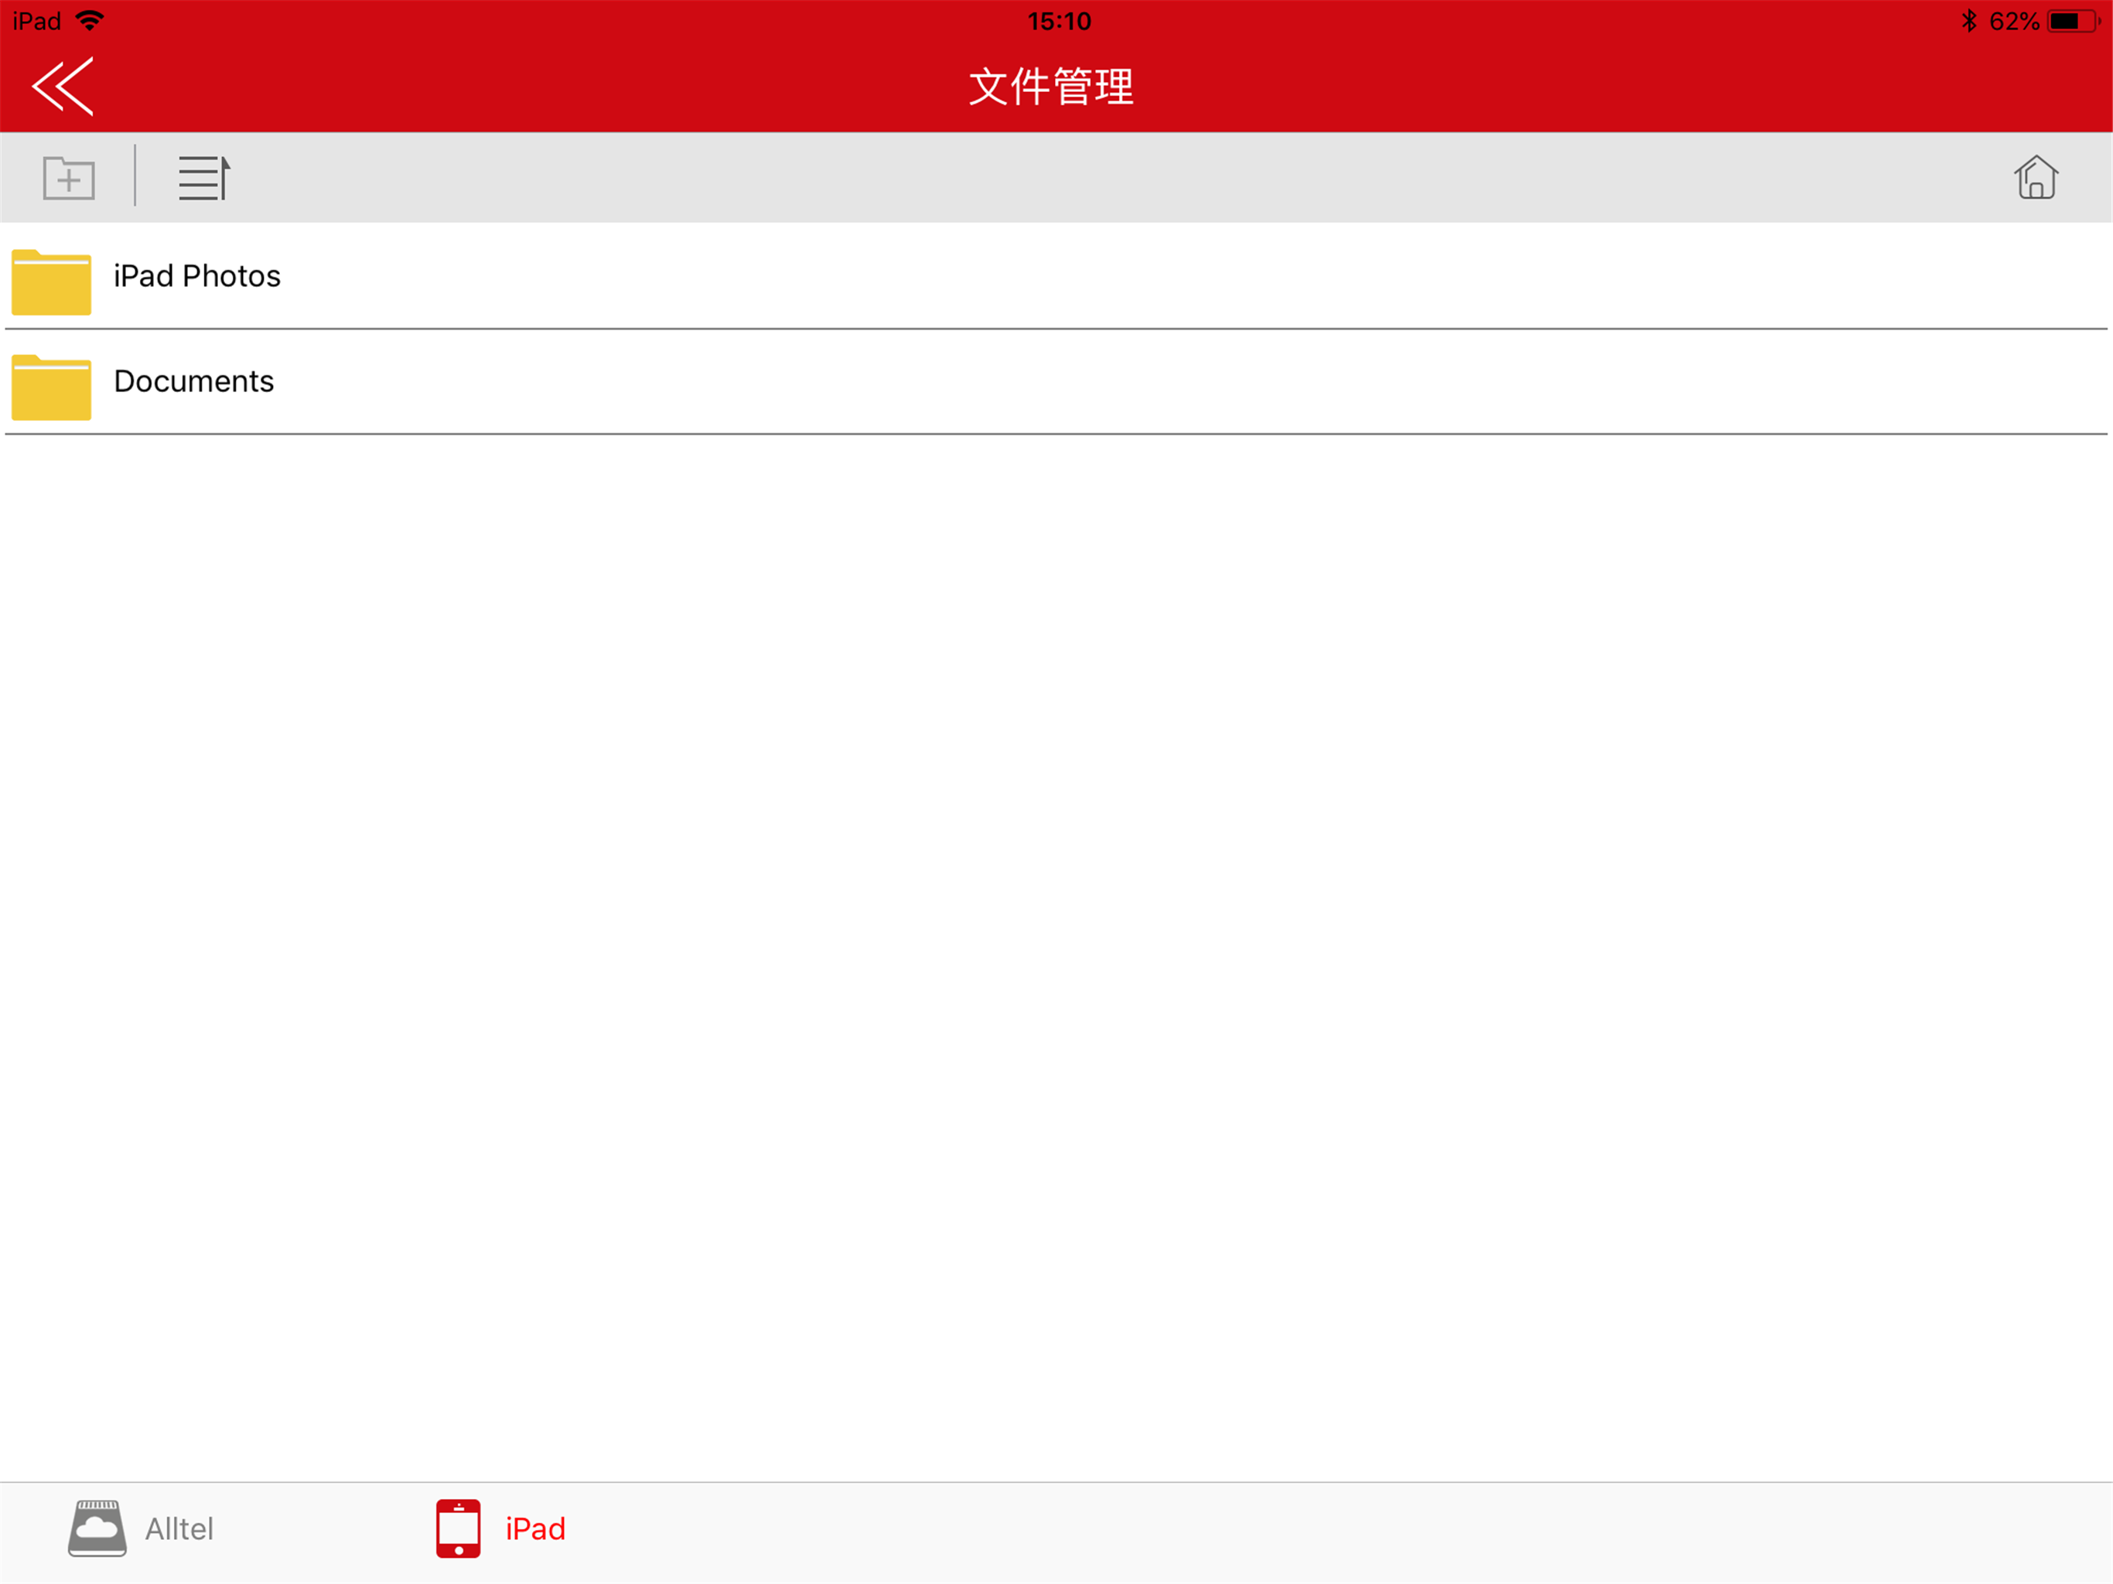Go to the home directory via the house icon
Screen dimensions: 2113x1584
2036,177
